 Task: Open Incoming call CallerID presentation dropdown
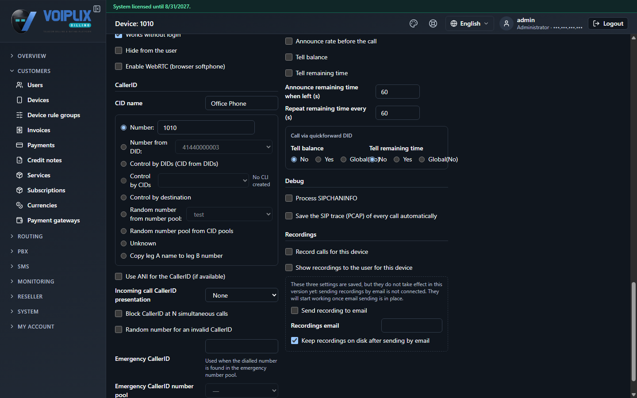pyautogui.click(x=242, y=295)
